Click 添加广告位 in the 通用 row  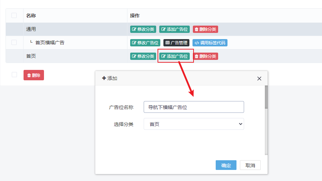[175, 29]
